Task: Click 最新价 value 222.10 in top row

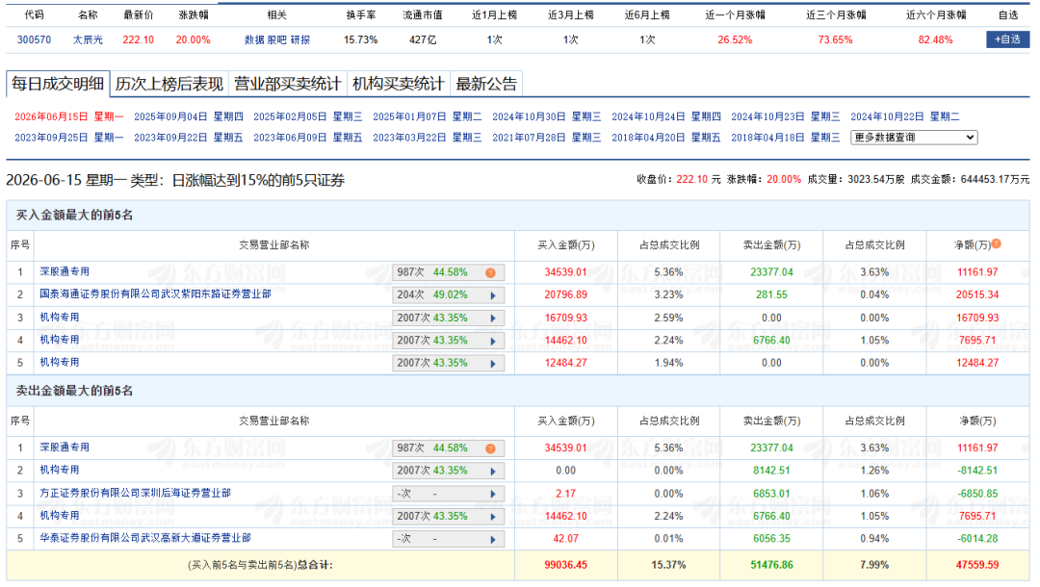Action: tap(138, 39)
